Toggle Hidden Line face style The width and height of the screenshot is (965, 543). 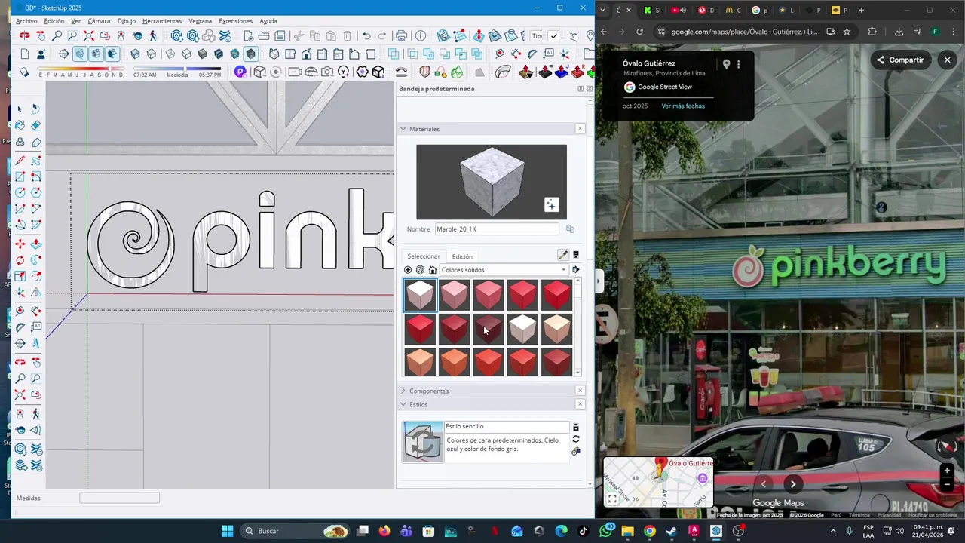[x=185, y=54]
